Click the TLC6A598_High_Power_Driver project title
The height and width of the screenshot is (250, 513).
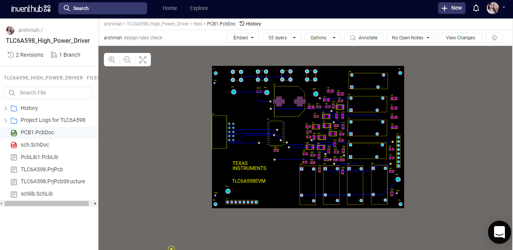pyautogui.click(x=48, y=41)
